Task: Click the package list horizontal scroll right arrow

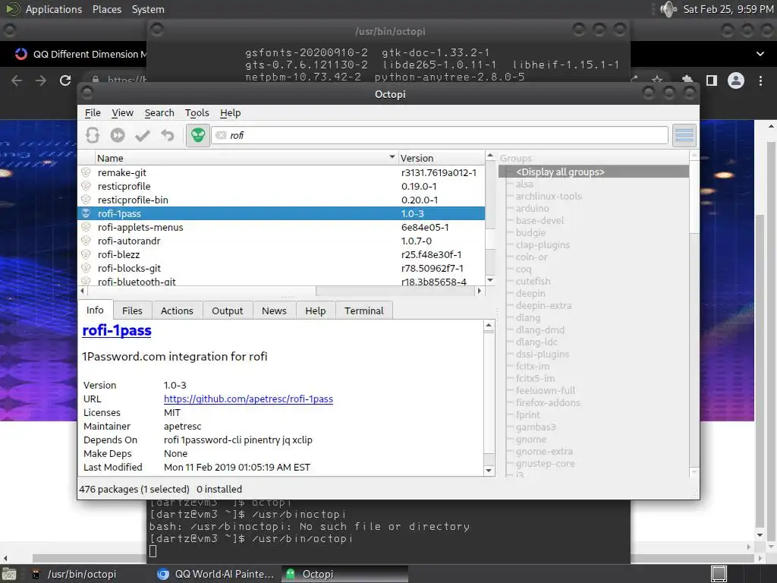Action: click(x=479, y=291)
